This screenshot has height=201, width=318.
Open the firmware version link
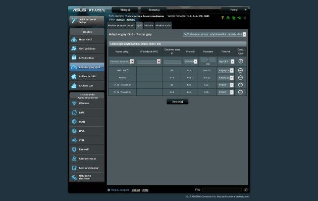click(x=198, y=16)
